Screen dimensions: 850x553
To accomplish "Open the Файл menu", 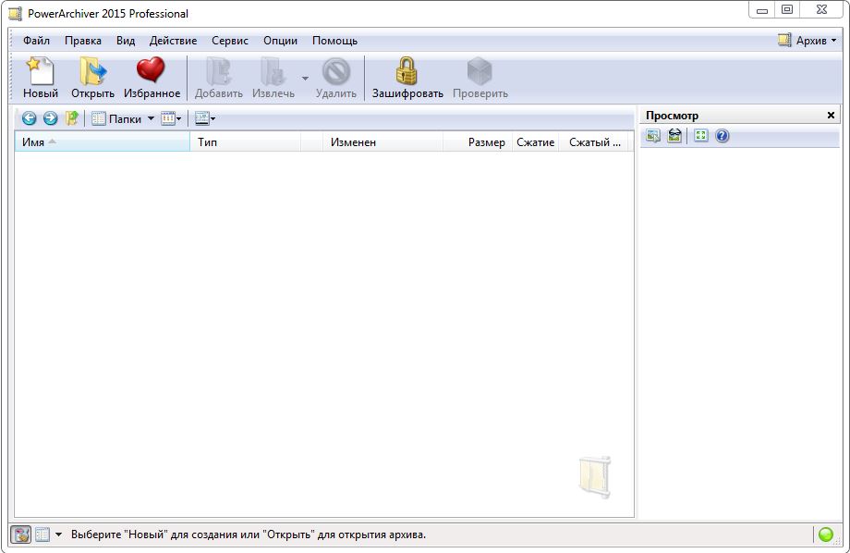I will tap(36, 41).
